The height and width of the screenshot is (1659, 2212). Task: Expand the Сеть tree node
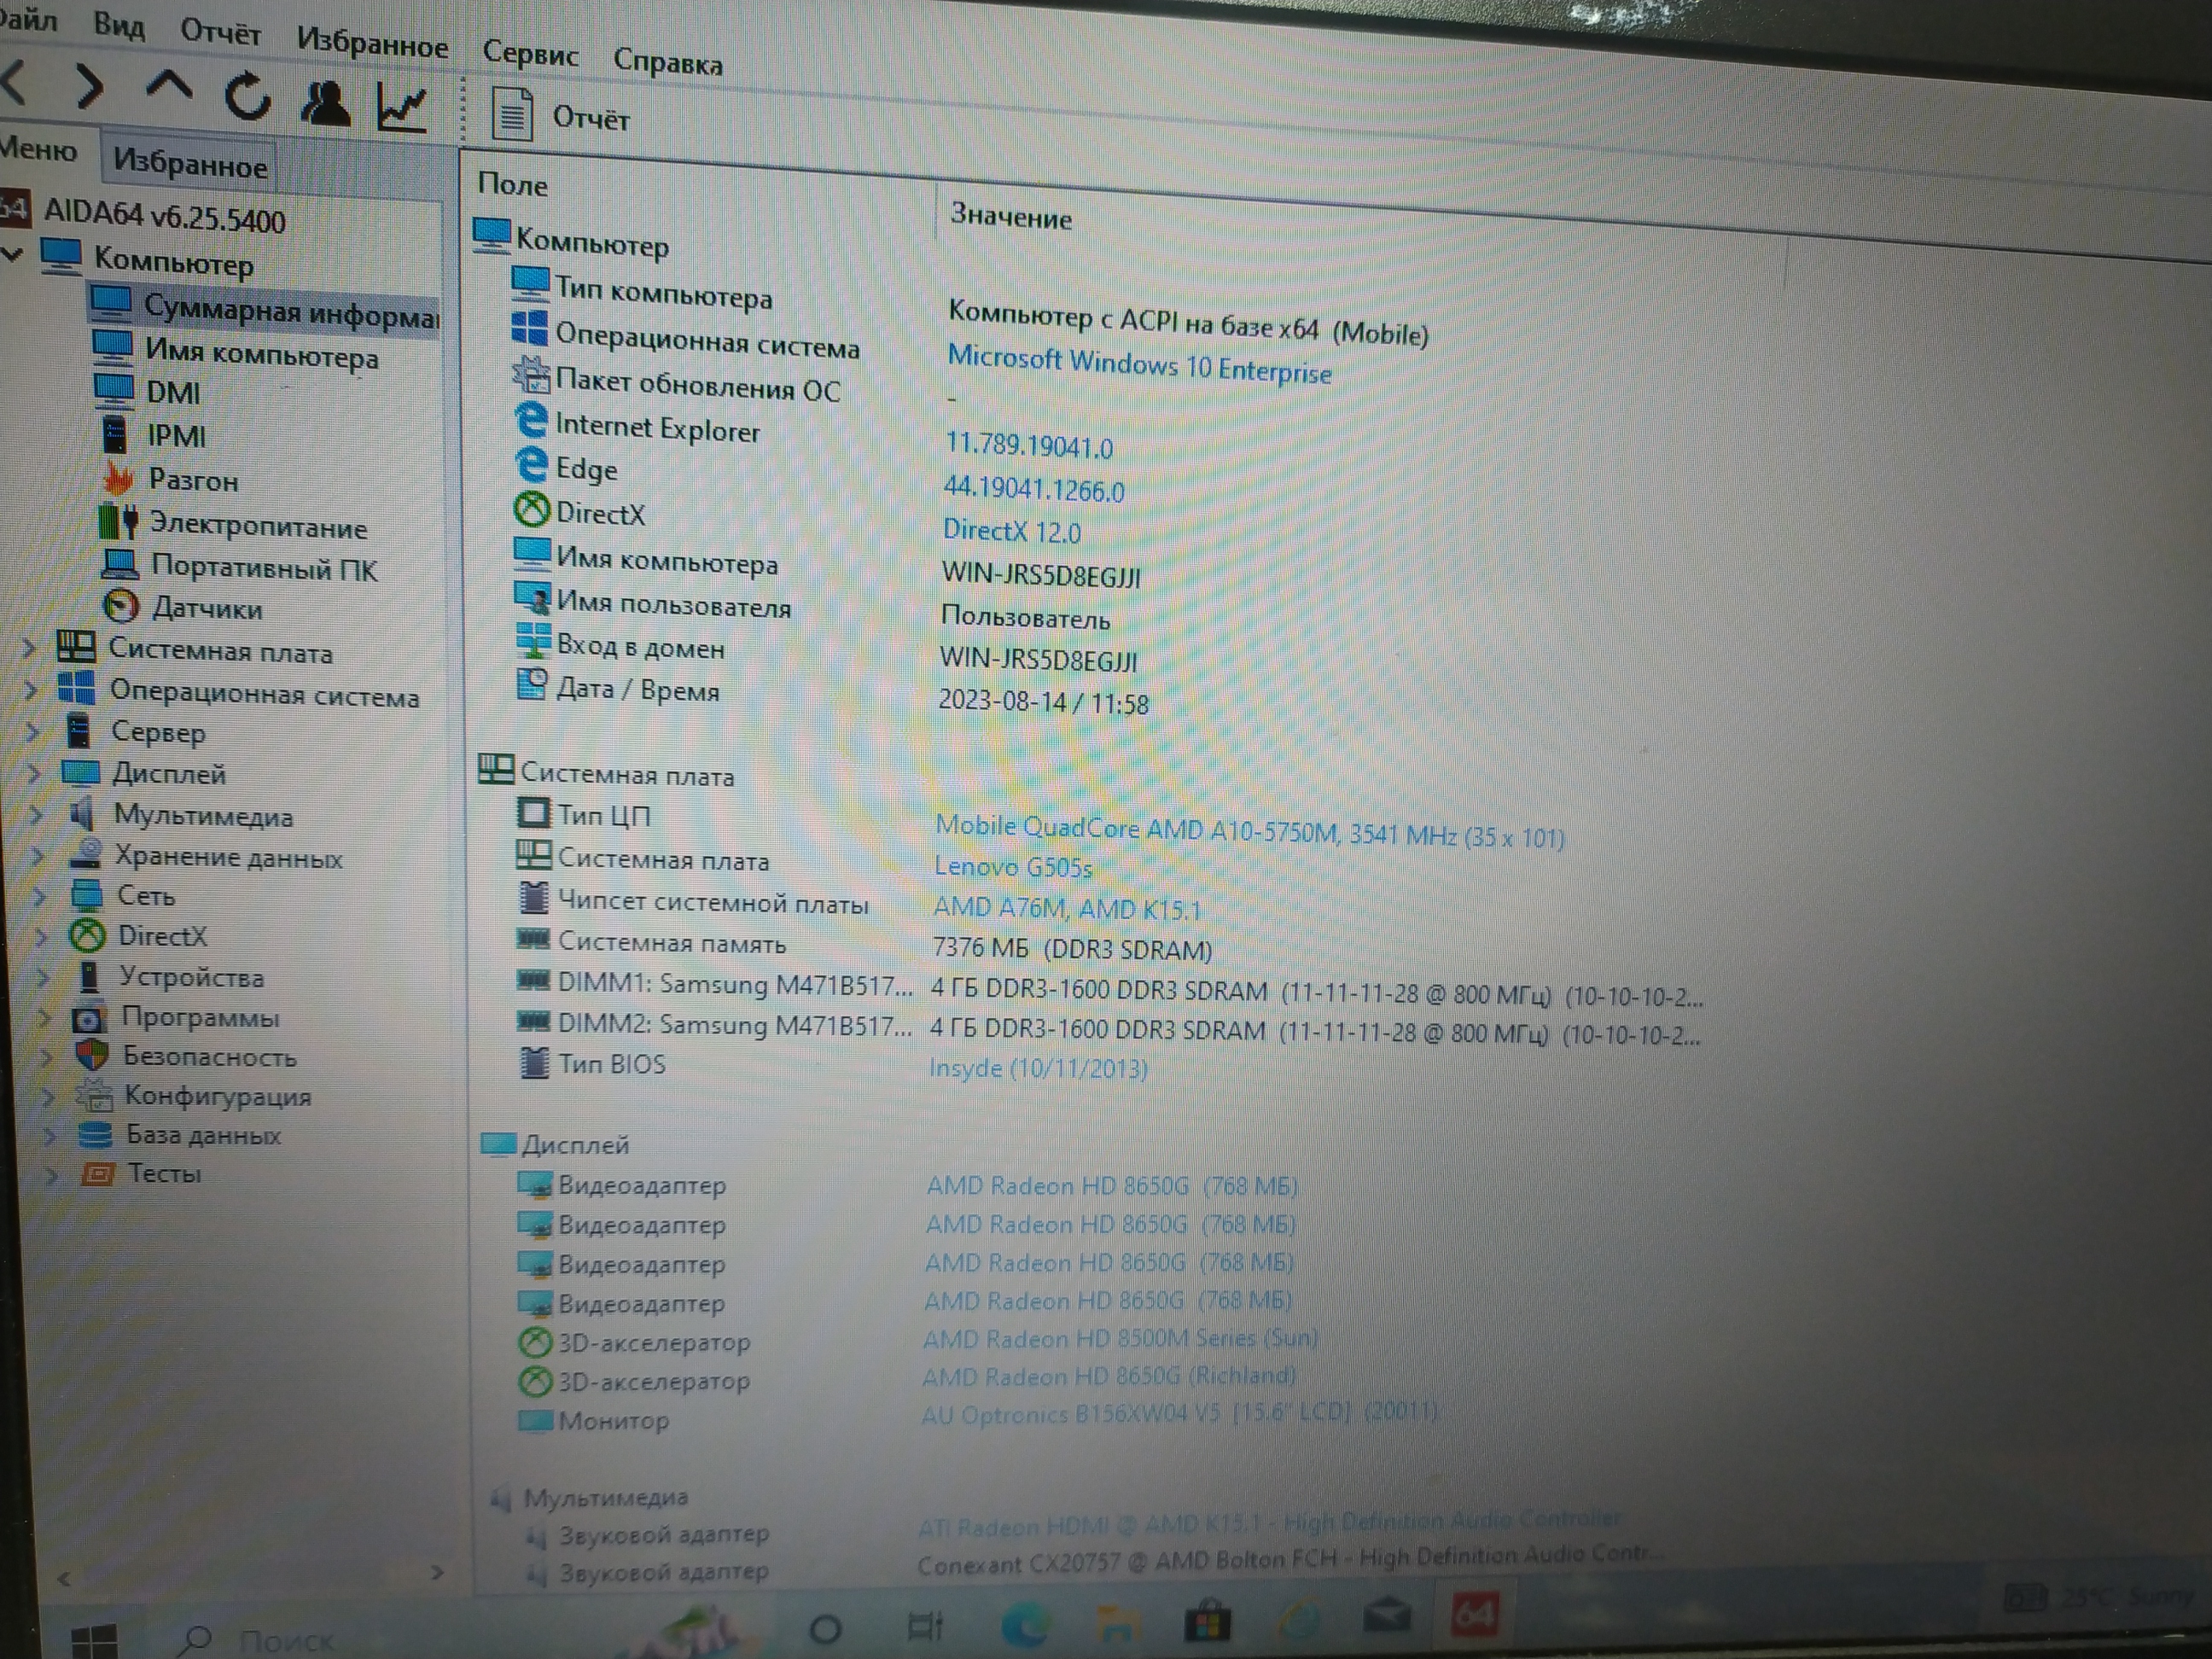pos(40,895)
